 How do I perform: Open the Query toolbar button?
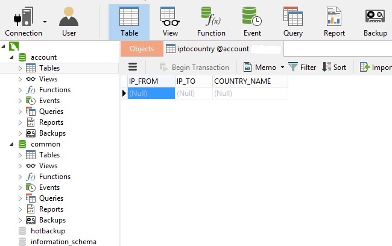coord(293,22)
